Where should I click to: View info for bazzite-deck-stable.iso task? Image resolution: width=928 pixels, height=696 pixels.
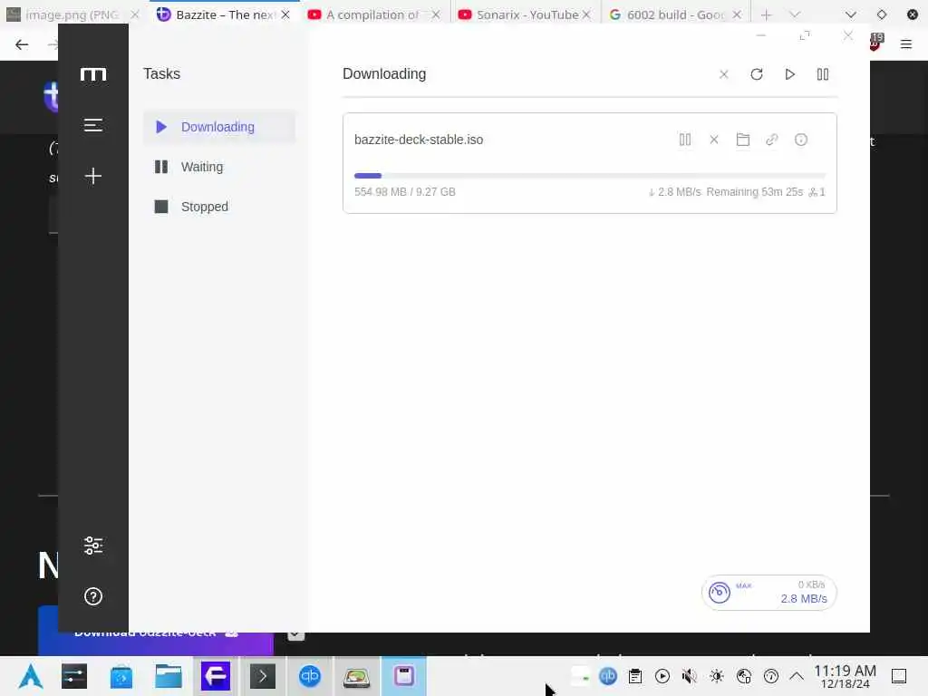801,140
